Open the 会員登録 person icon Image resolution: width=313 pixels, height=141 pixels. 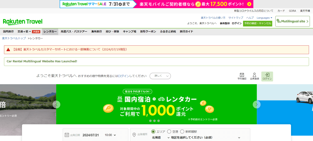click(x=254, y=76)
